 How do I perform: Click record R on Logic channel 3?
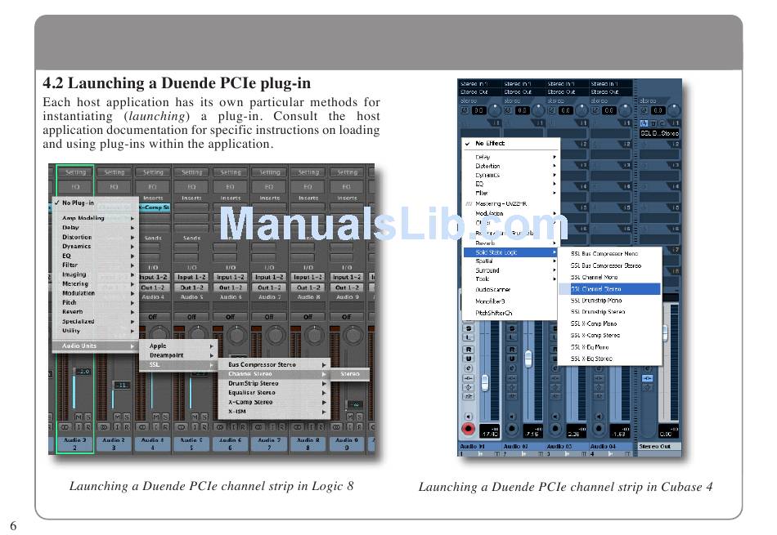tap(127, 426)
